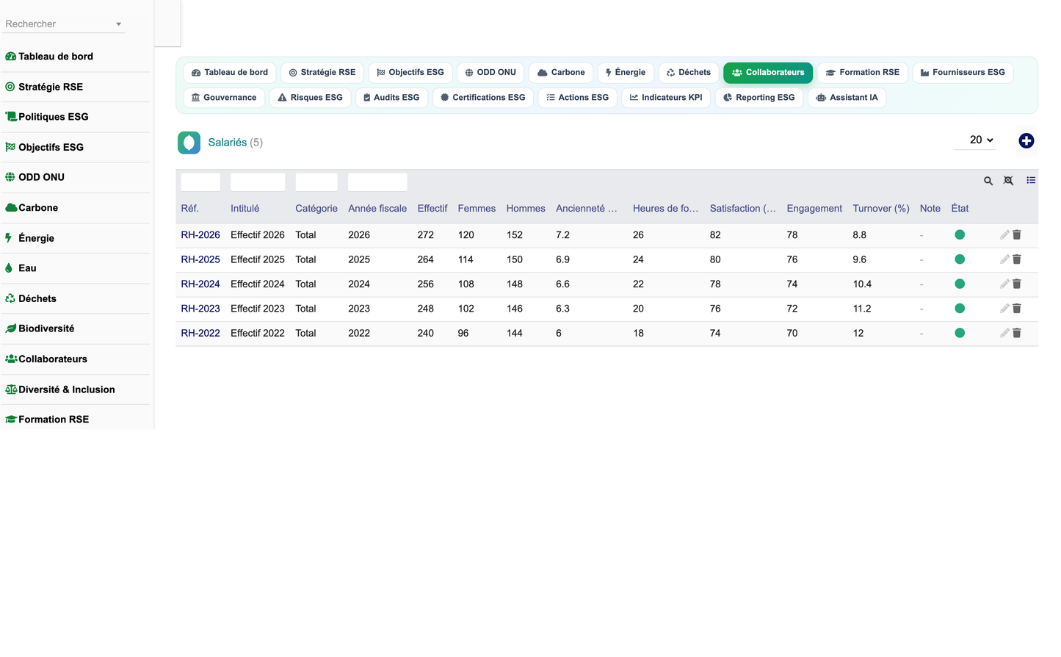Switch to the Certifications ESG tab
The width and height of the screenshot is (1061, 657).
point(482,98)
